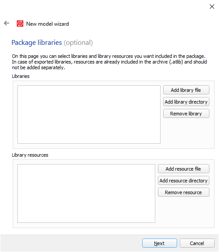The image size is (219, 252).
Task: Click Remove library button
Action: [186, 114]
